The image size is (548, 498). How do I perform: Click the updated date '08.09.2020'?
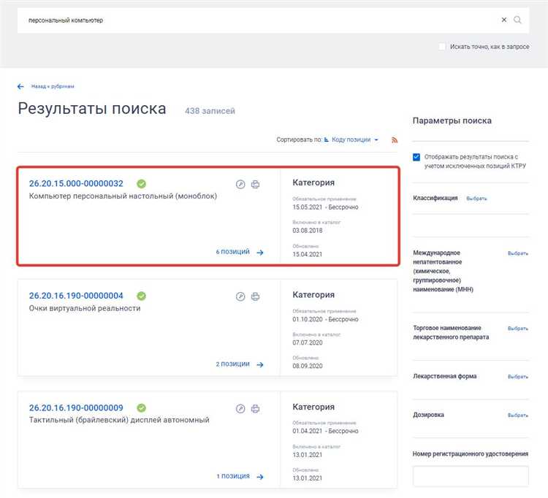(x=308, y=366)
